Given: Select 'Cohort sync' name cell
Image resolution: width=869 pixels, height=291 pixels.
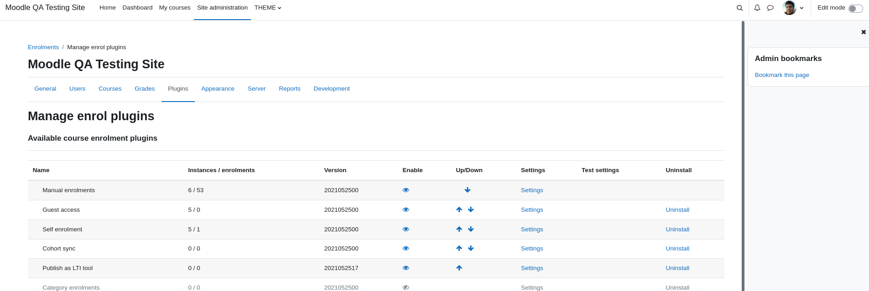Looking at the screenshot, I should coord(59,249).
